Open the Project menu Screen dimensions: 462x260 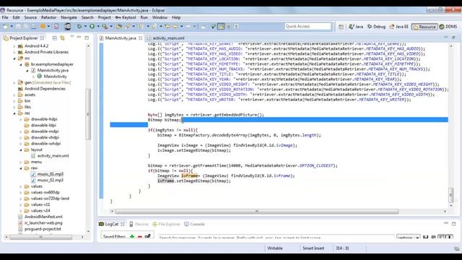[104, 17]
